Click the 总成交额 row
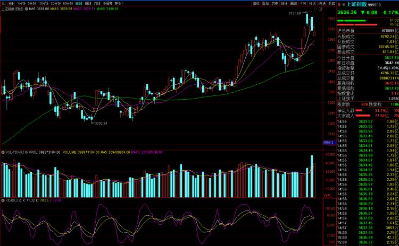399x246 pixels. (x=368, y=73)
